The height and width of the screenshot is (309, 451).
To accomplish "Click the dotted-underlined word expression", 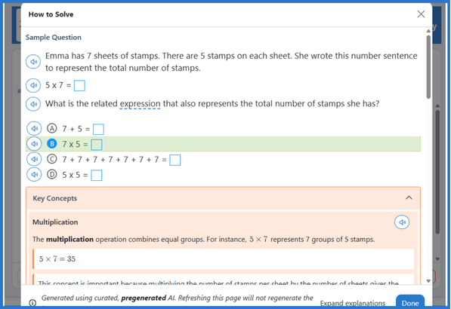I will click(x=140, y=103).
